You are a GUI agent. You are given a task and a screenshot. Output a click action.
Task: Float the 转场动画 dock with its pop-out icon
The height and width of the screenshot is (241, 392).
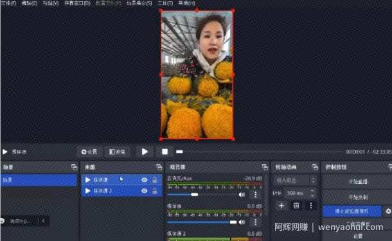point(315,167)
